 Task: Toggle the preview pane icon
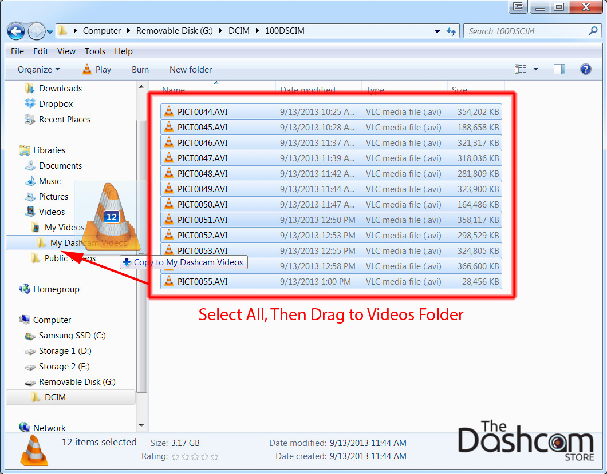[x=559, y=69]
